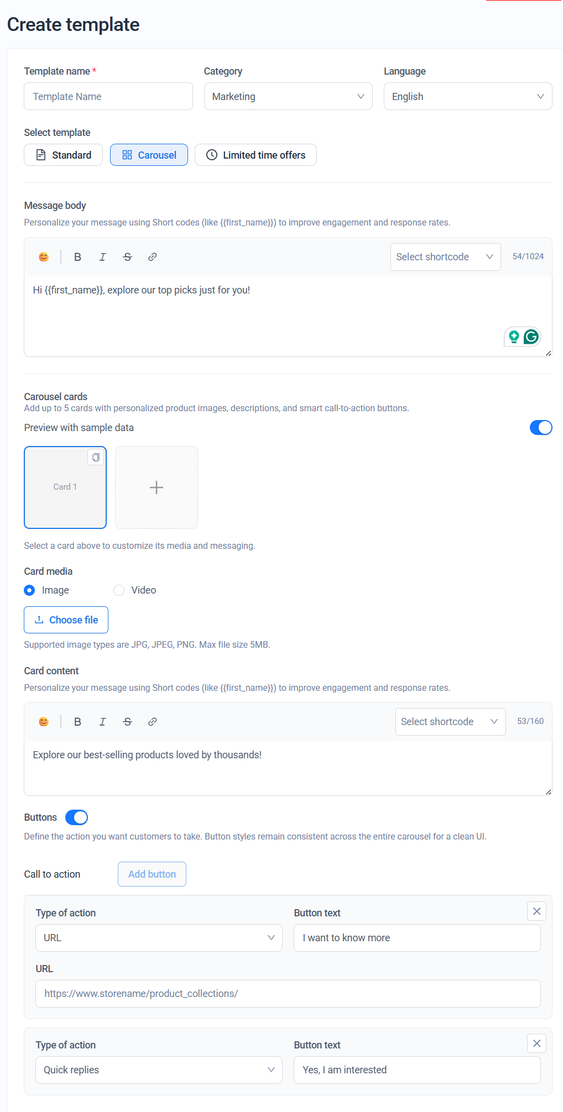
Task: Open Select shortcode dropdown in Message body
Action: click(445, 257)
